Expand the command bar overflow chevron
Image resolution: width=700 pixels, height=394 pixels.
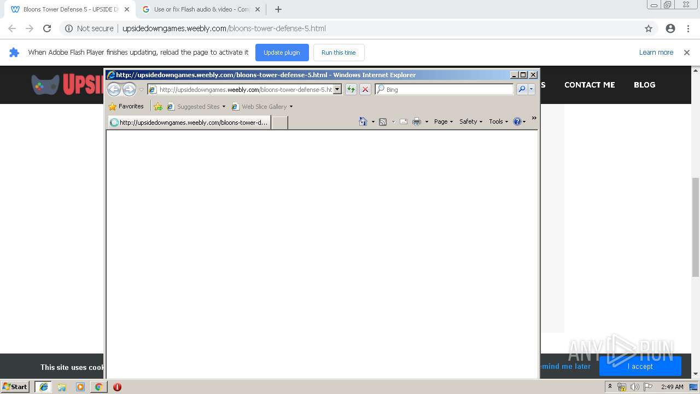pos(534,118)
